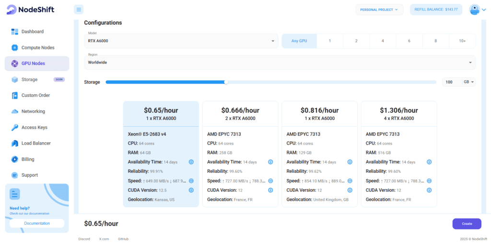Open the user avatar menu

coord(474,10)
